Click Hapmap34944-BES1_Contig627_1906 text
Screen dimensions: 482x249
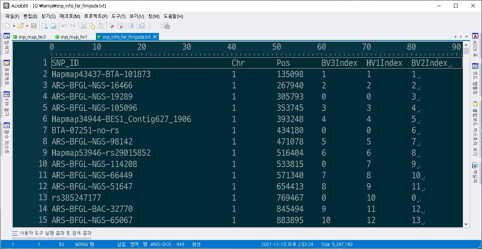121,119
